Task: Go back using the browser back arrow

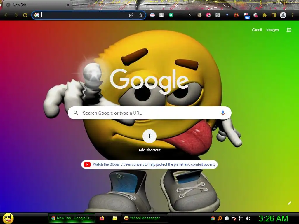Action: coord(6,15)
